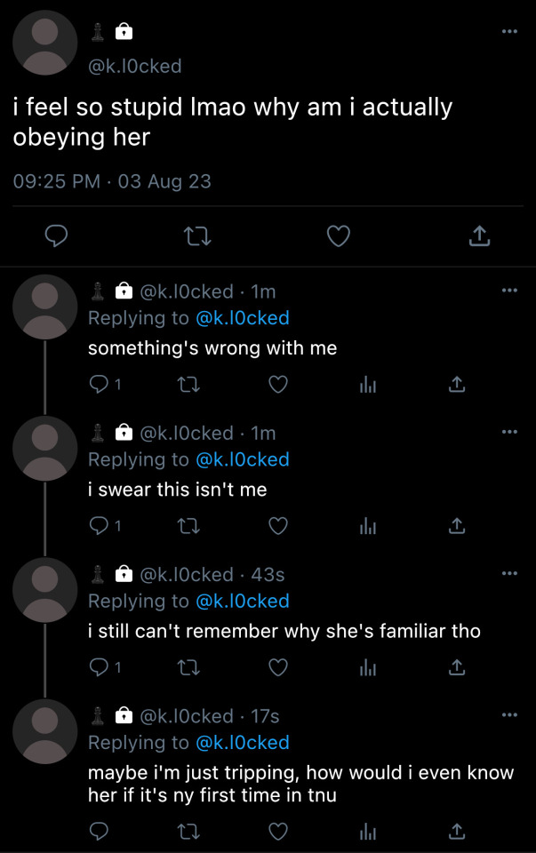The width and height of the screenshot is (536, 853).
Task: Open options menu for "something's wrong with me"
Action: click(x=508, y=291)
